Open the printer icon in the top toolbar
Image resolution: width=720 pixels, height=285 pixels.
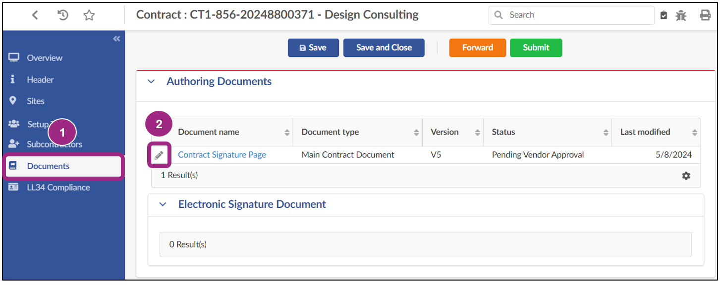point(706,15)
